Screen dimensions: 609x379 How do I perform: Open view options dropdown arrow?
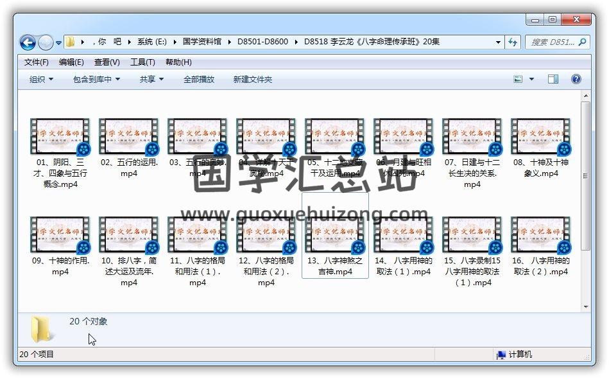(x=532, y=79)
